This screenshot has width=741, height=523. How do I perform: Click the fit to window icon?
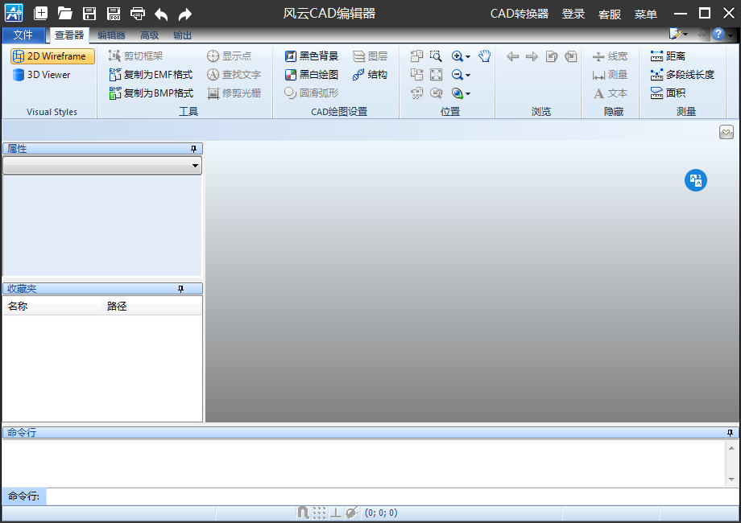tap(437, 75)
